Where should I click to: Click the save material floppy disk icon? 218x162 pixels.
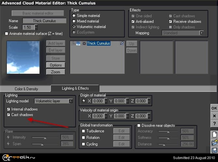pos(214,150)
